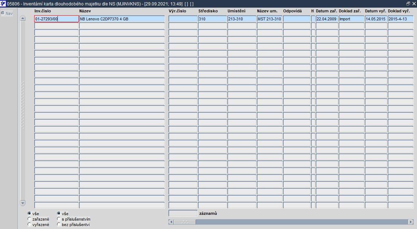
Task: Click inventory number field 01-27293/00
Action: (56, 19)
